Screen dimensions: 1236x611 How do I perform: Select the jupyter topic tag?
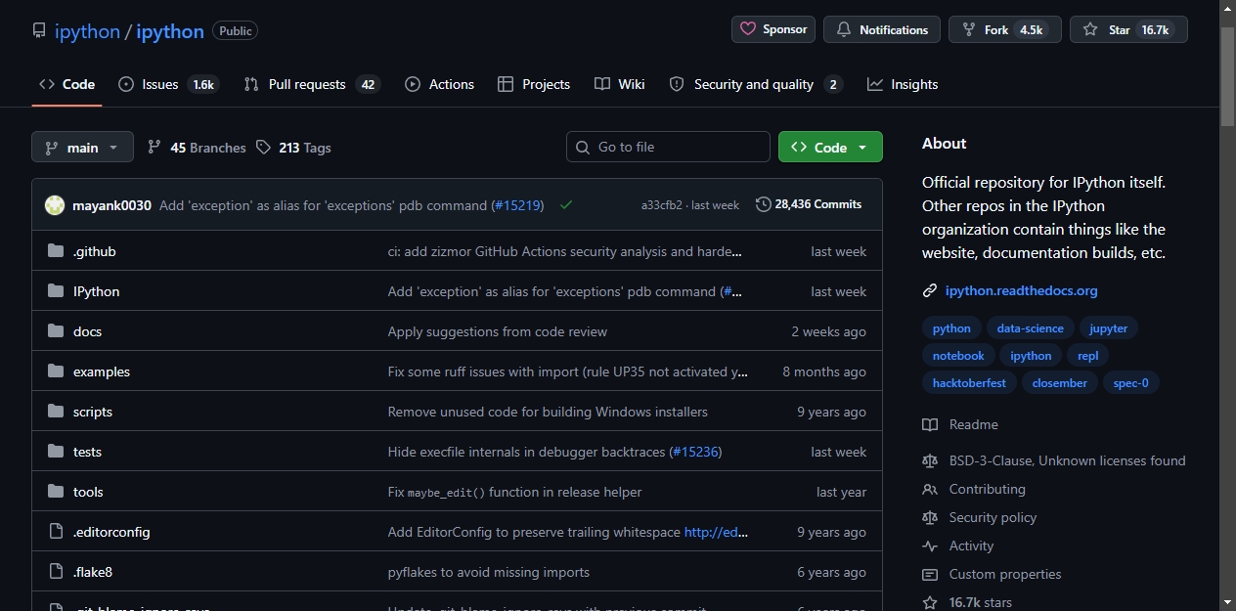(1109, 328)
